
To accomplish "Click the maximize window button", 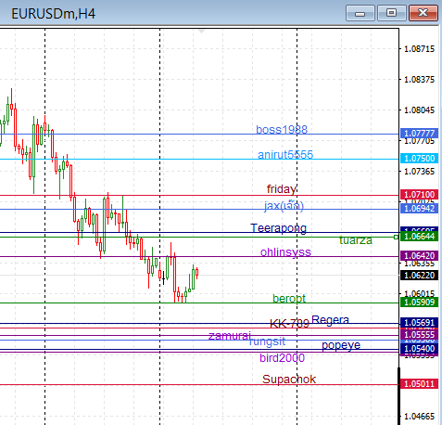I will 392,13.
